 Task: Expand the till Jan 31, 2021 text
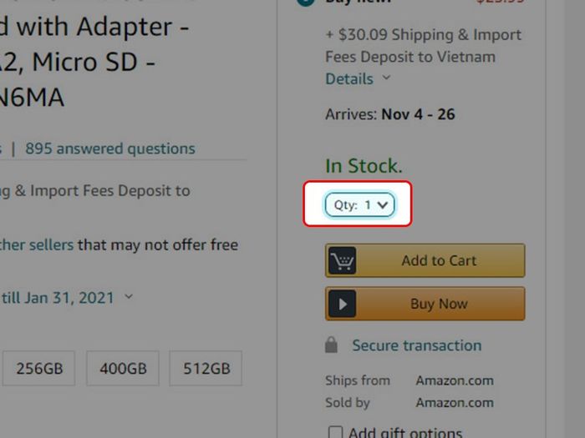click(x=58, y=298)
